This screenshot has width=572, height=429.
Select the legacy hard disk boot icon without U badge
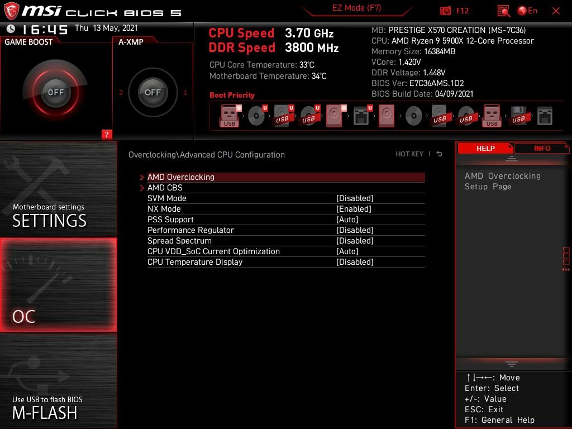coord(387,116)
